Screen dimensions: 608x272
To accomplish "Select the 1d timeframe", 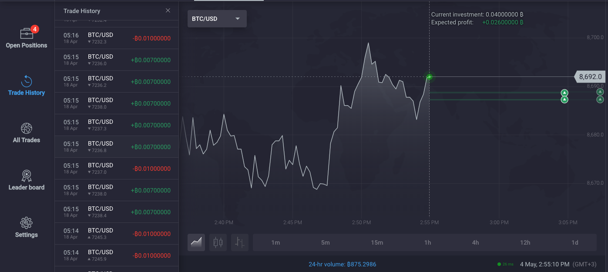I will [x=575, y=242].
